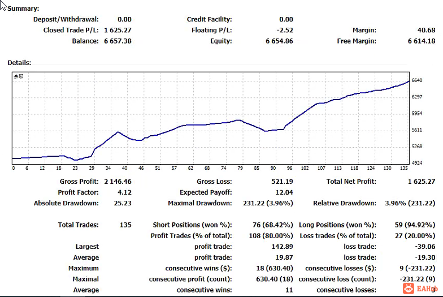The width and height of the screenshot is (443, 297).
Task: Select Gross Loss value 521.19
Action: (282, 181)
